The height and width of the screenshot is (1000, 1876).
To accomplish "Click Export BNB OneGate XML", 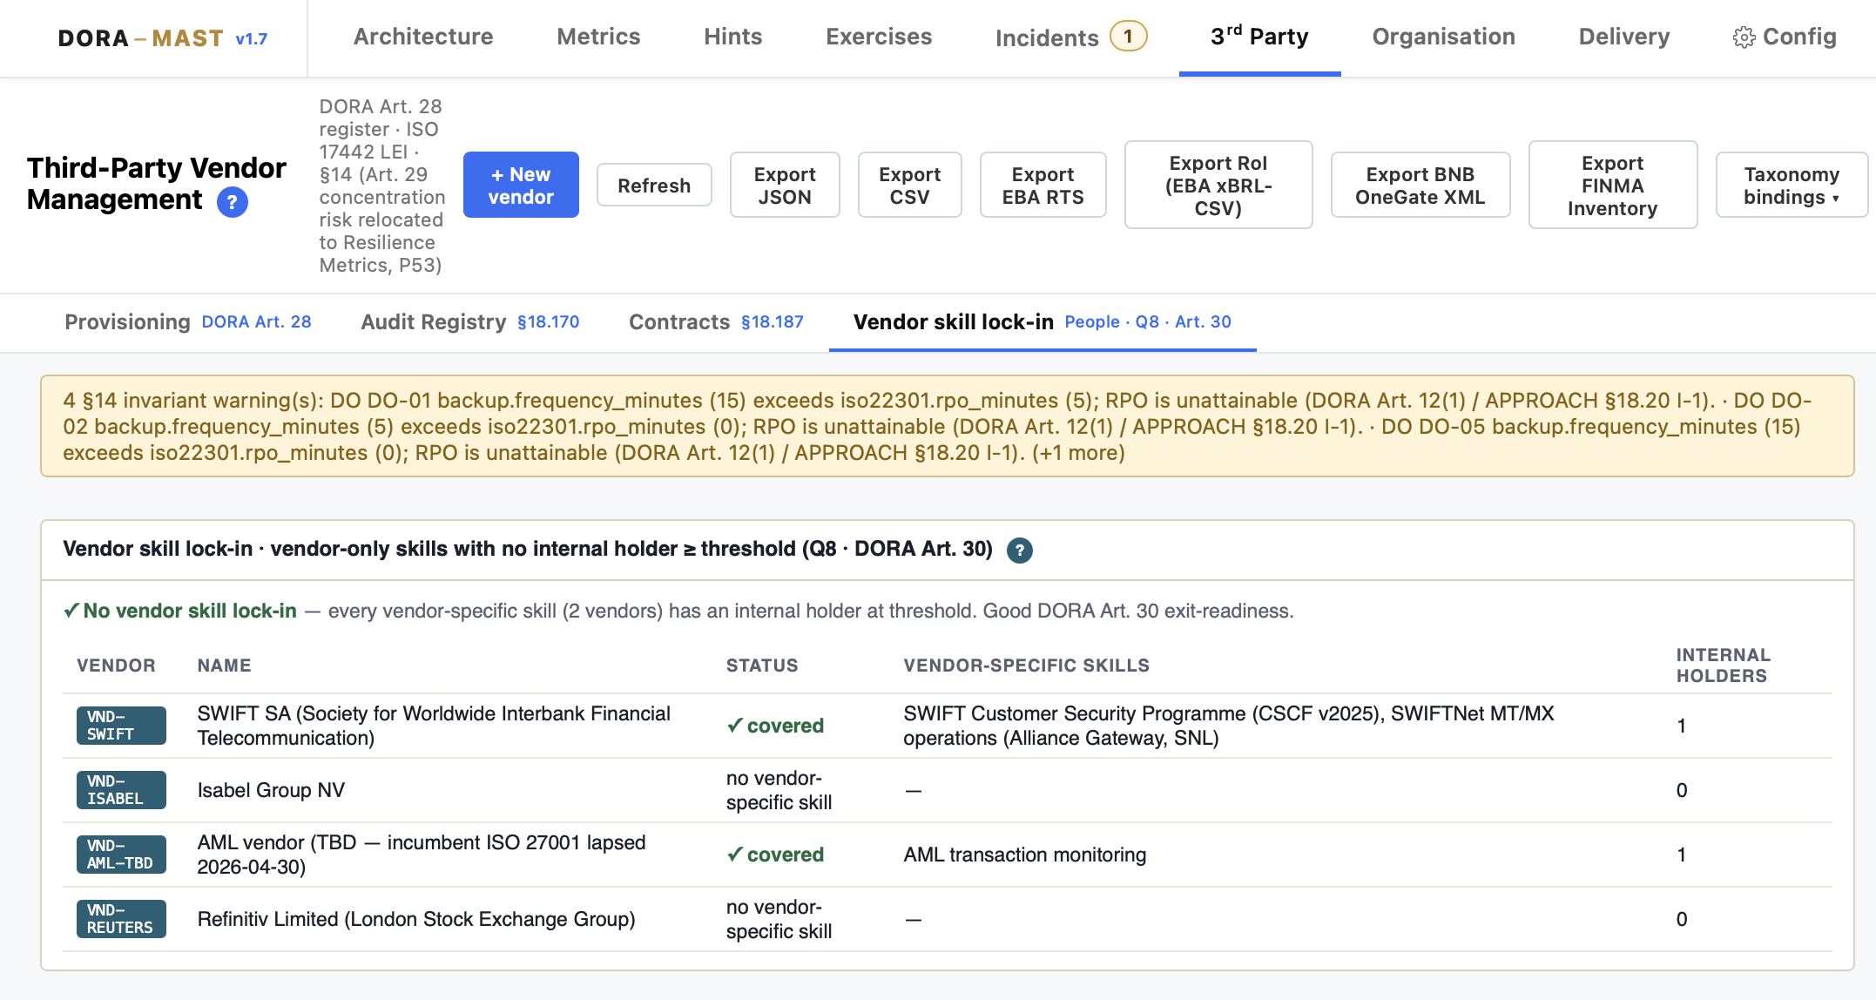I will [1420, 186].
